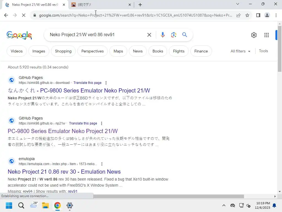Open the OneDrive cloud tray icon

coord(233,205)
